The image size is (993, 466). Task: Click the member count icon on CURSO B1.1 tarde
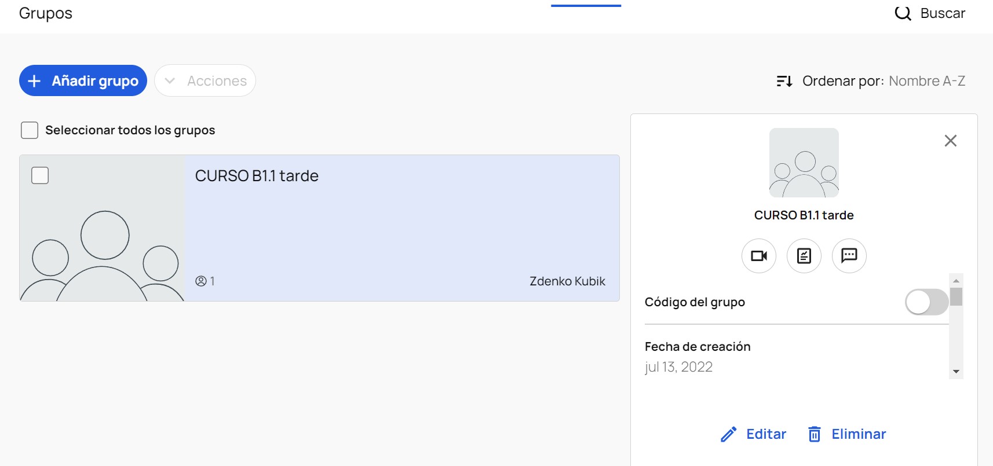(x=201, y=281)
